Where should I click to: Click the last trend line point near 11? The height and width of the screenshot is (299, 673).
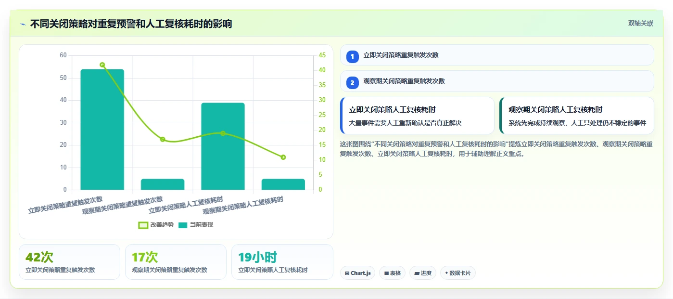[x=283, y=157]
